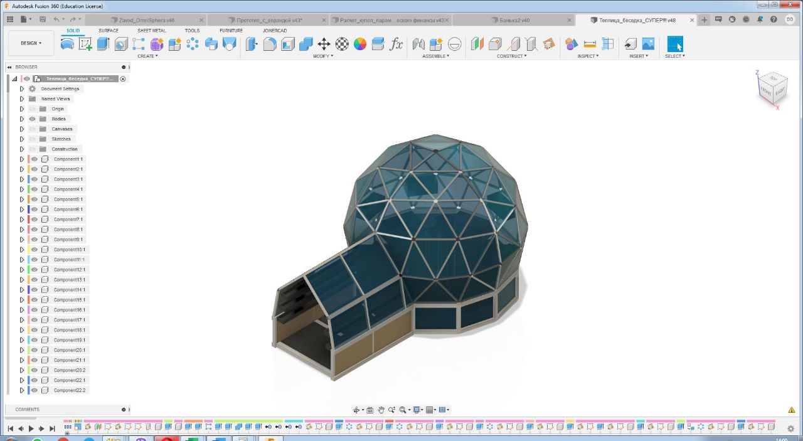The width and height of the screenshot is (803, 441).
Task: Open the Data Panel grid icon
Action: (x=10, y=19)
